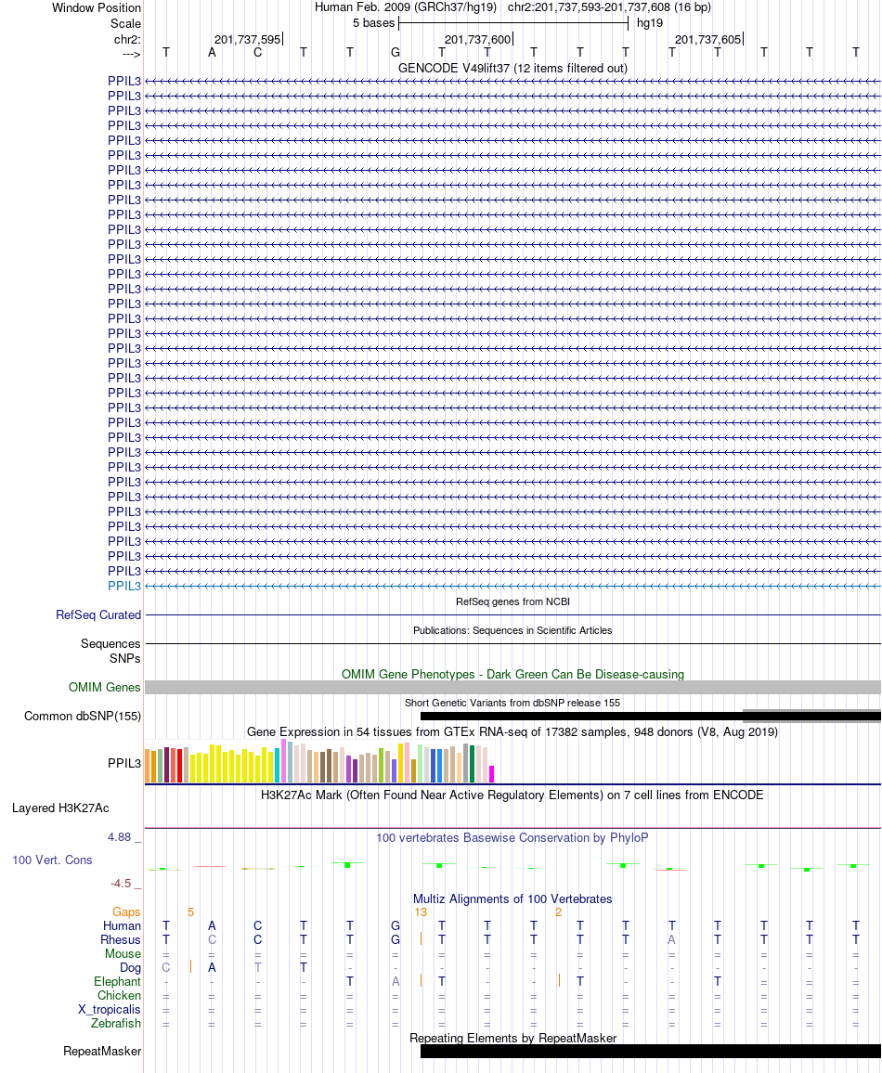The height and width of the screenshot is (1073, 882).
Task: Click the PPIL3 label beside the GTEx bar chart
Action: [123, 764]
